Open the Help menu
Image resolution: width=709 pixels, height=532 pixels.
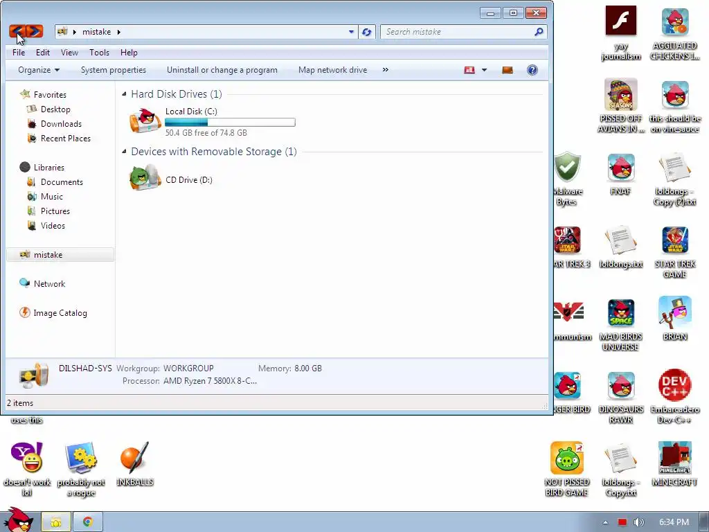tap(129, 53)
